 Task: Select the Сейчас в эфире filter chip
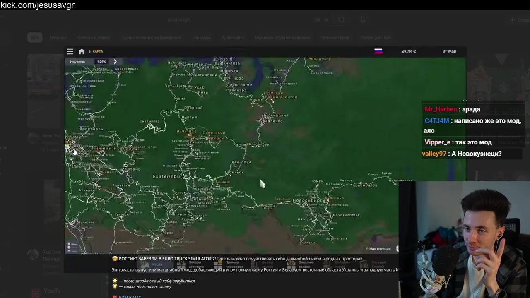click(94, 38)
